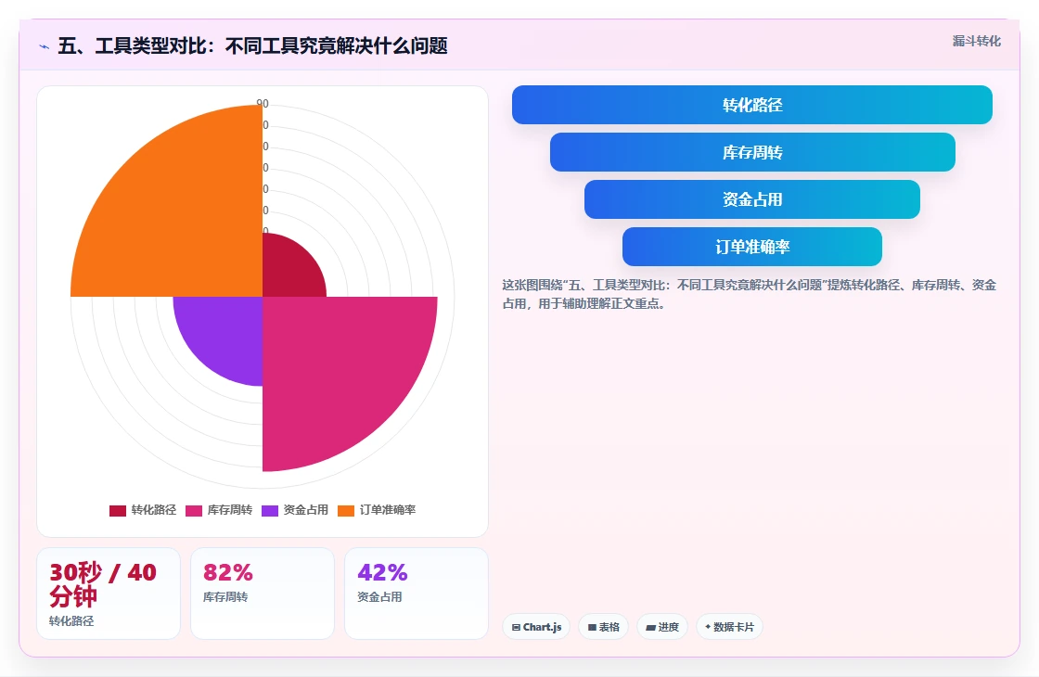The width and height of the screenshot is (1039, 677).
Task: Select the 库存周转 funnel bar
Action: point(752,152)
